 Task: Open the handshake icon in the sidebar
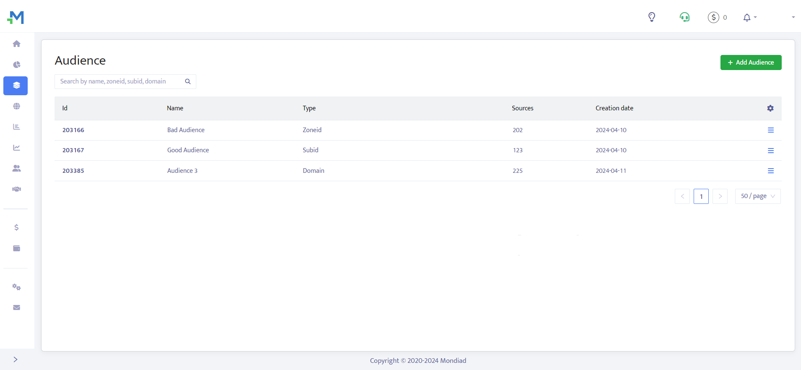16,189
